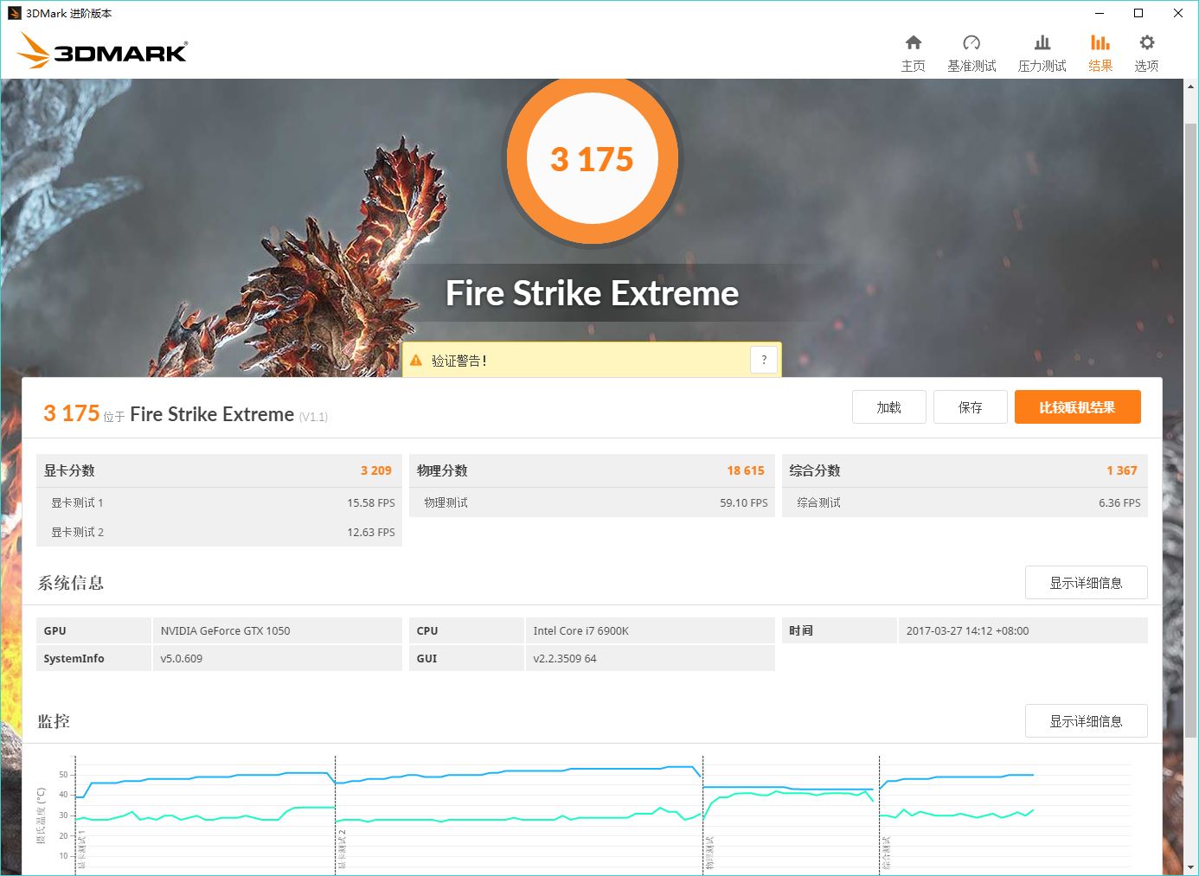The image size is (1199, 876).
Task: Switch to 主页 tab label
Action: (x=914, y=66)
